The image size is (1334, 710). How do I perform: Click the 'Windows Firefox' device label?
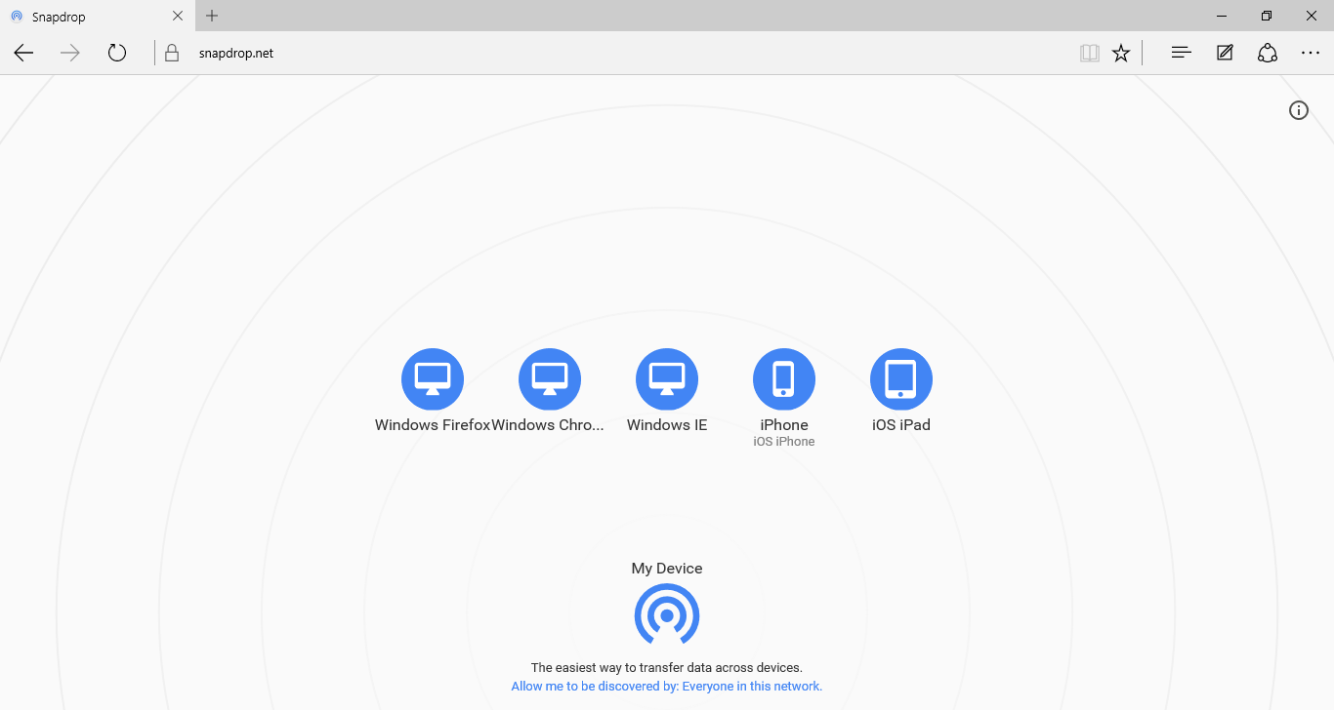(x=433, y=425)
